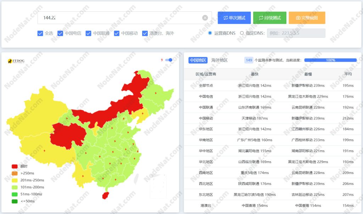Viewport: 363px width, 214px height.
Task: Select the 中国移动 table row label
Action: click(206, 118)
